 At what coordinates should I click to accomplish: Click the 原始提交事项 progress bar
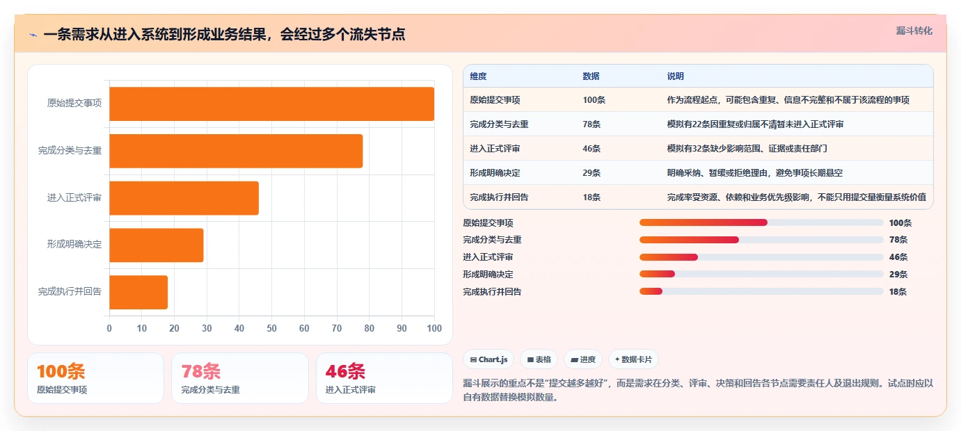761,222
